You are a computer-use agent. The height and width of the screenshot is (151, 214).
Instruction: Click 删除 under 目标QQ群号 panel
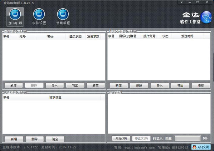tap(139, 85)
